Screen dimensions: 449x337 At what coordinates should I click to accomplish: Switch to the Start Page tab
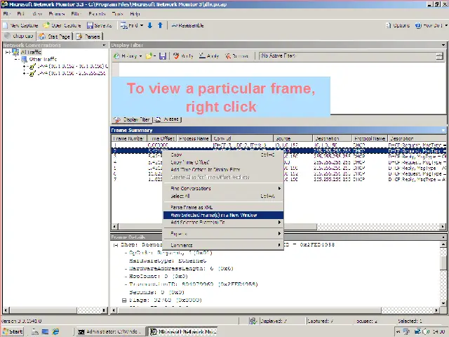point(55,37)
